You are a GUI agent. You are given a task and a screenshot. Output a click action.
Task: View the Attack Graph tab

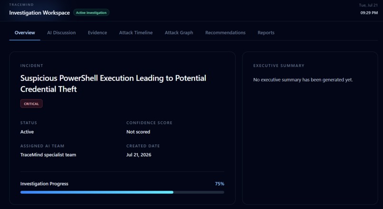[179, 33]
